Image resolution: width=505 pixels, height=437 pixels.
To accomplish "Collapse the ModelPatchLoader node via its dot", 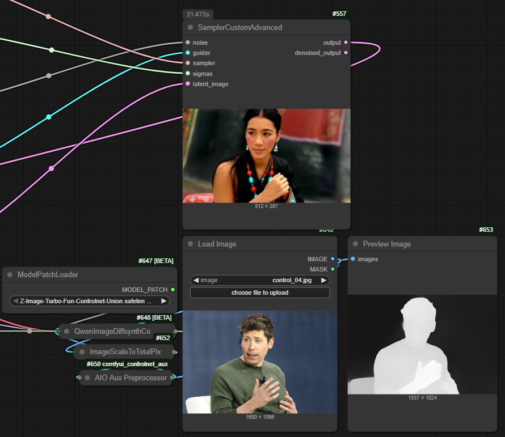I will coord(10,274).
